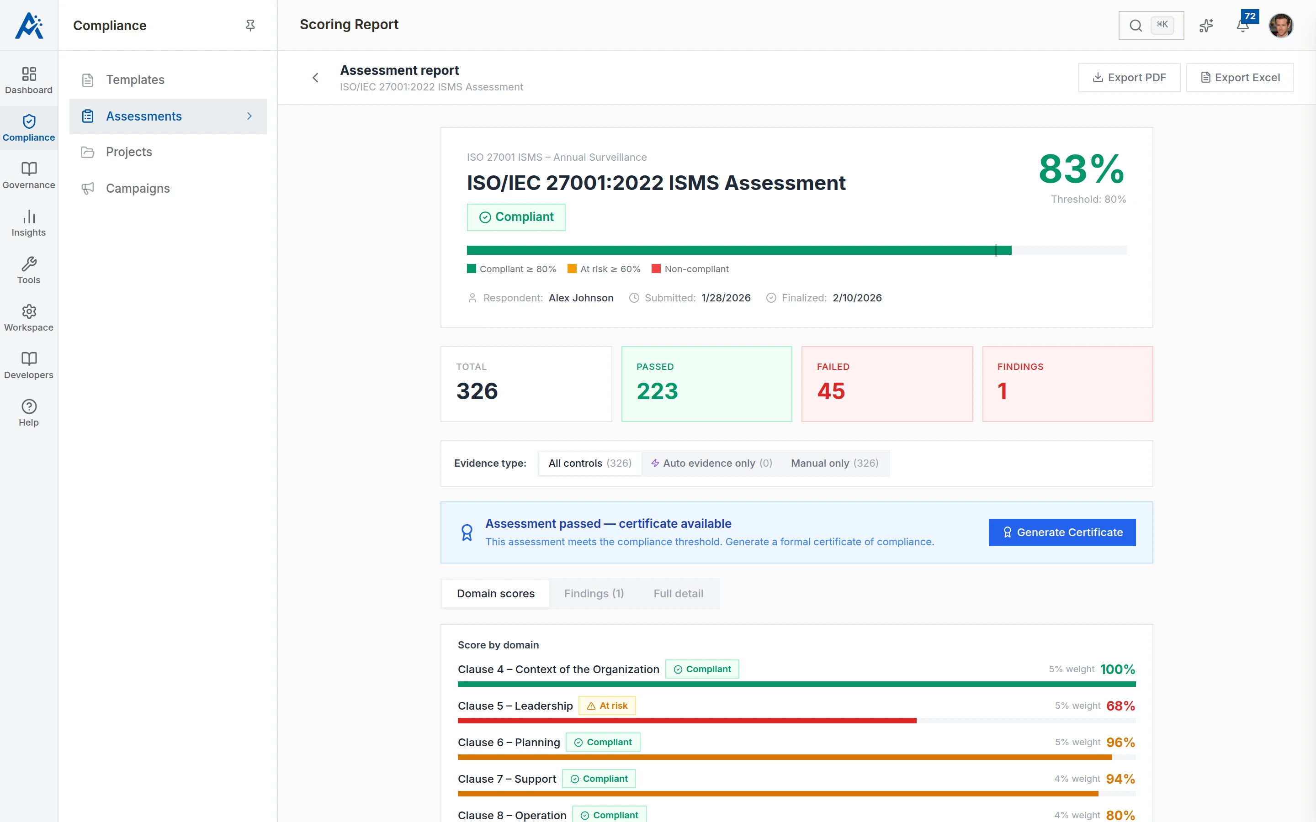Viewport: 1316px width, 822px height.
Task: Click Compliant badge on Clause 7 Support
Action: [x=598, y=779]
